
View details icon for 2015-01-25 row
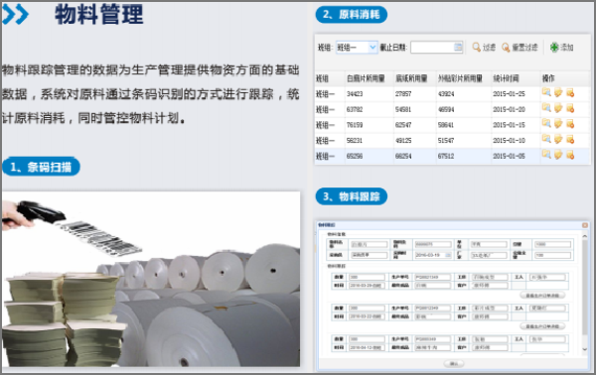[x=546, y=92]
